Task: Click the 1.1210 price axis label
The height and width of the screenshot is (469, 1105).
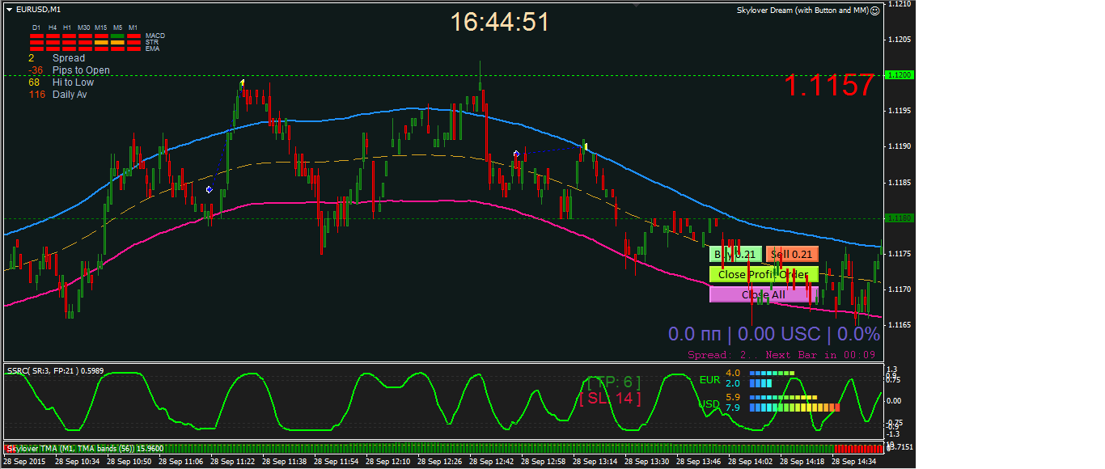Action: pos(901,4)
